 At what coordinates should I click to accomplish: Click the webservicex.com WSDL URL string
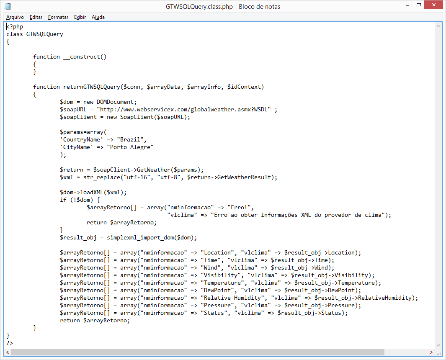[x=186, y=109]
